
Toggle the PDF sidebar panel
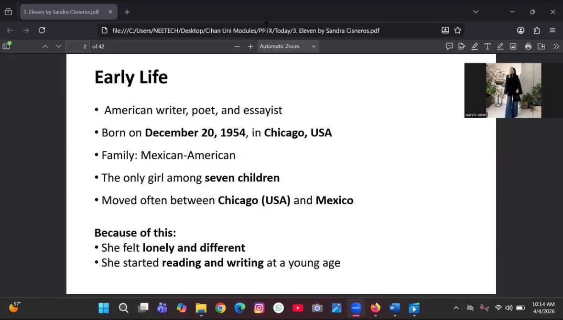[7, 46]
